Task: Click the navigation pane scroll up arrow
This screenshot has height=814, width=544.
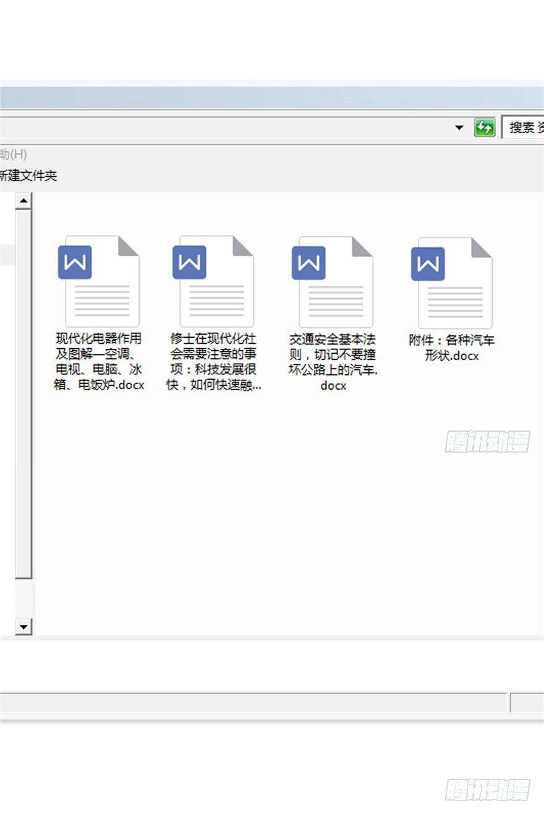Action: [23, 200]
